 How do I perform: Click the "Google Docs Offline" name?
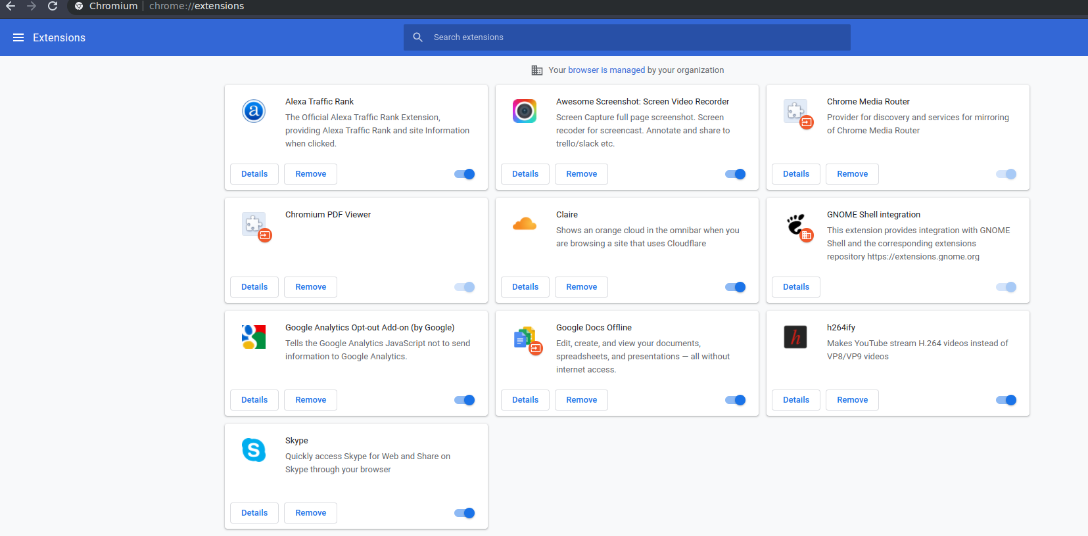594,328
